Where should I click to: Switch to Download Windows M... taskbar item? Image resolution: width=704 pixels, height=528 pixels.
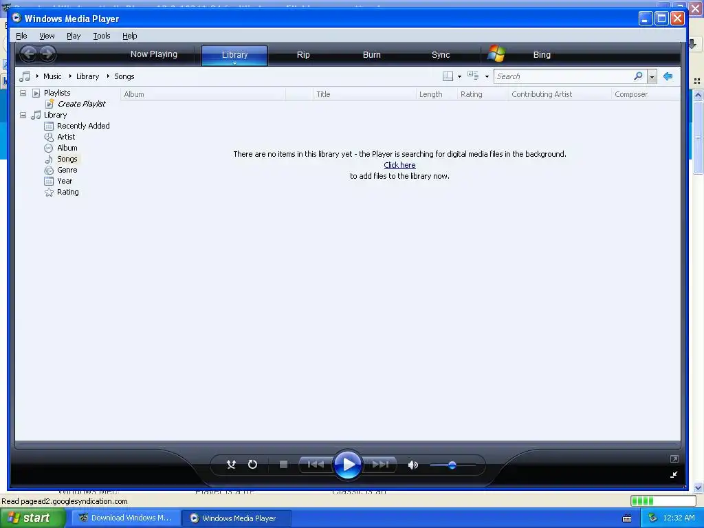[x=126, y=518]
